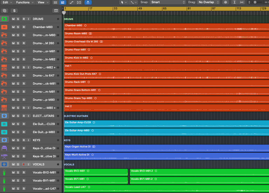This screenshot has height=193, width=269.
Task: Click the Ele Guit...-CU29 track icon
Action: coord(4,124)
